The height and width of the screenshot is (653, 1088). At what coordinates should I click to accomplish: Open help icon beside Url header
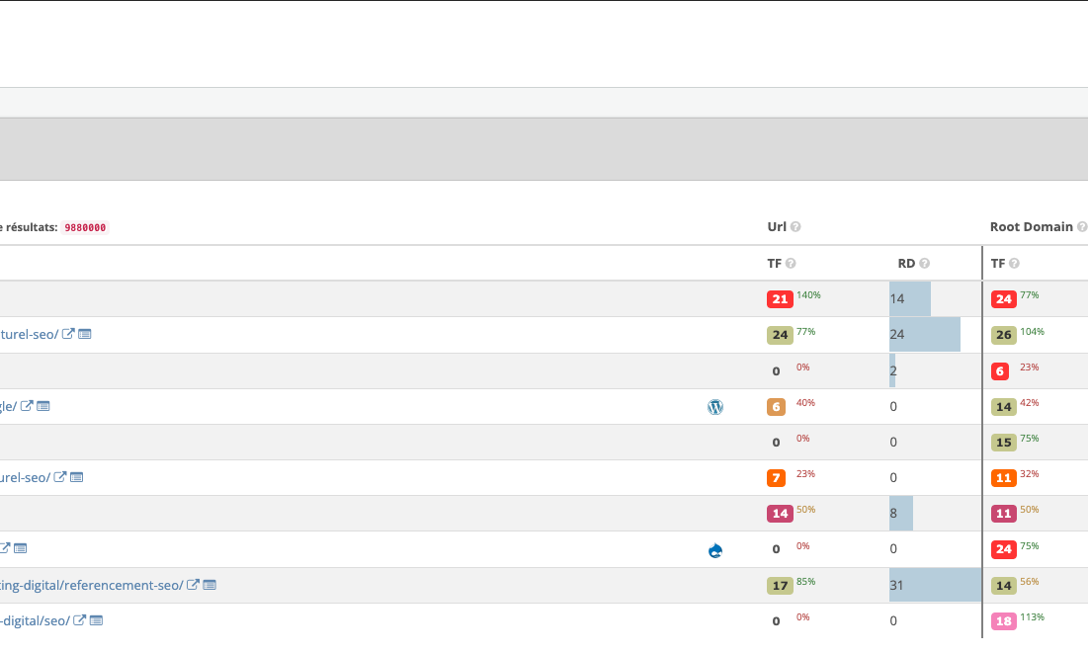click(x=795, y=227)
